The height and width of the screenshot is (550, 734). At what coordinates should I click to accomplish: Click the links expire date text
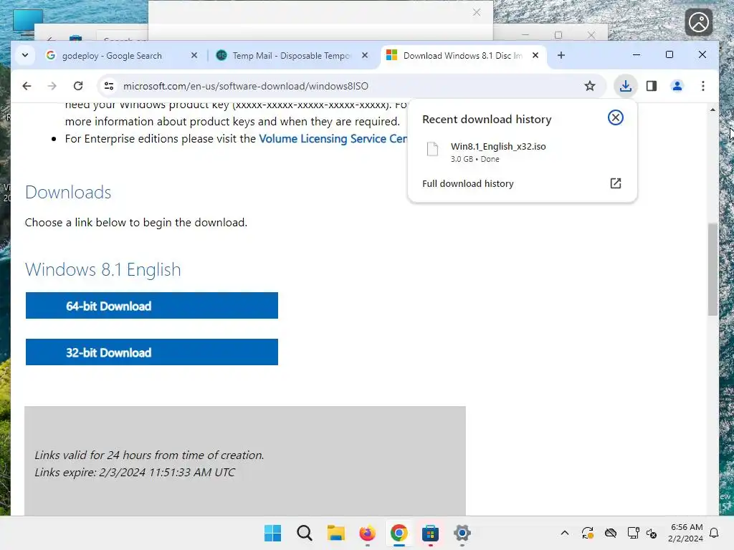click(x=135, y=473)
